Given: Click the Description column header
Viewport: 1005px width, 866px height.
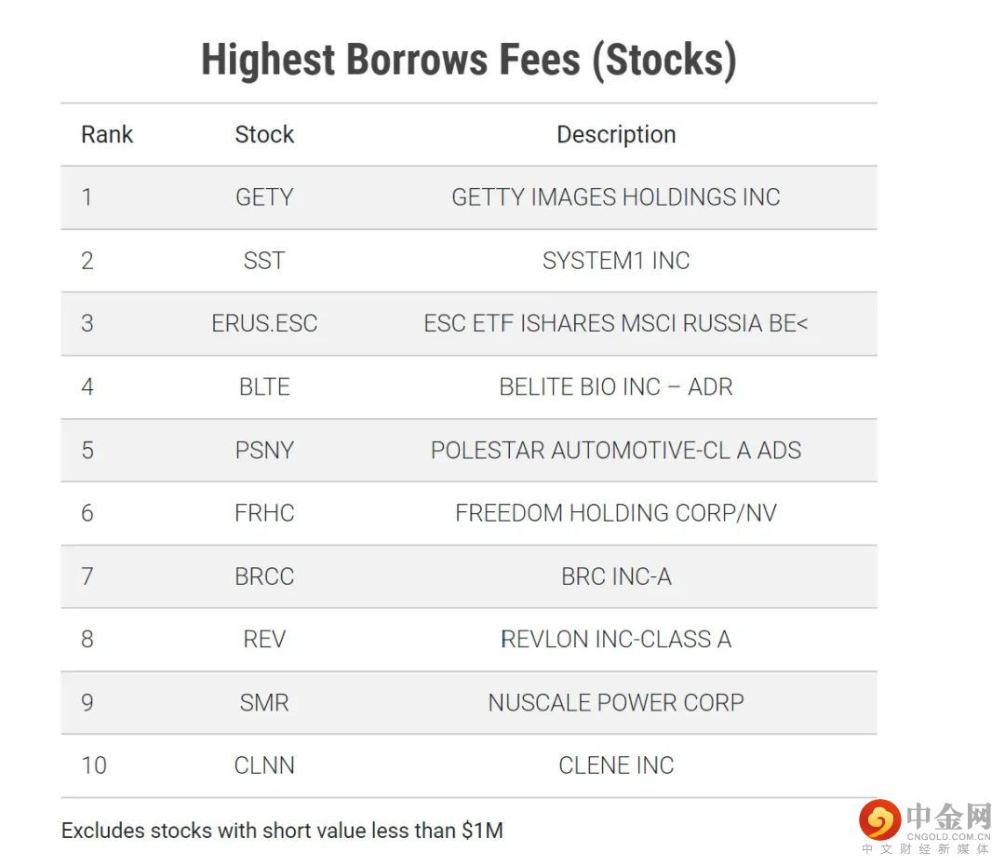Looking at the screenshot, I should [616, 134].
